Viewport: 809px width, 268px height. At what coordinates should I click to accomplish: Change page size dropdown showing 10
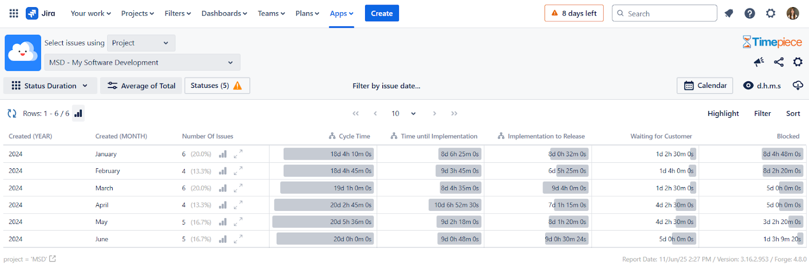point(403,113)
